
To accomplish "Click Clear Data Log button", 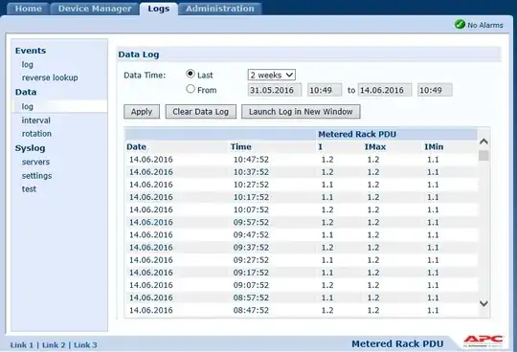I will [x=201, y=112].
